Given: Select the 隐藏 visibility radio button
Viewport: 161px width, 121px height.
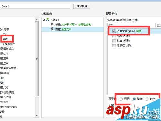Looking at the screenshot, I should tap(134, 99).
